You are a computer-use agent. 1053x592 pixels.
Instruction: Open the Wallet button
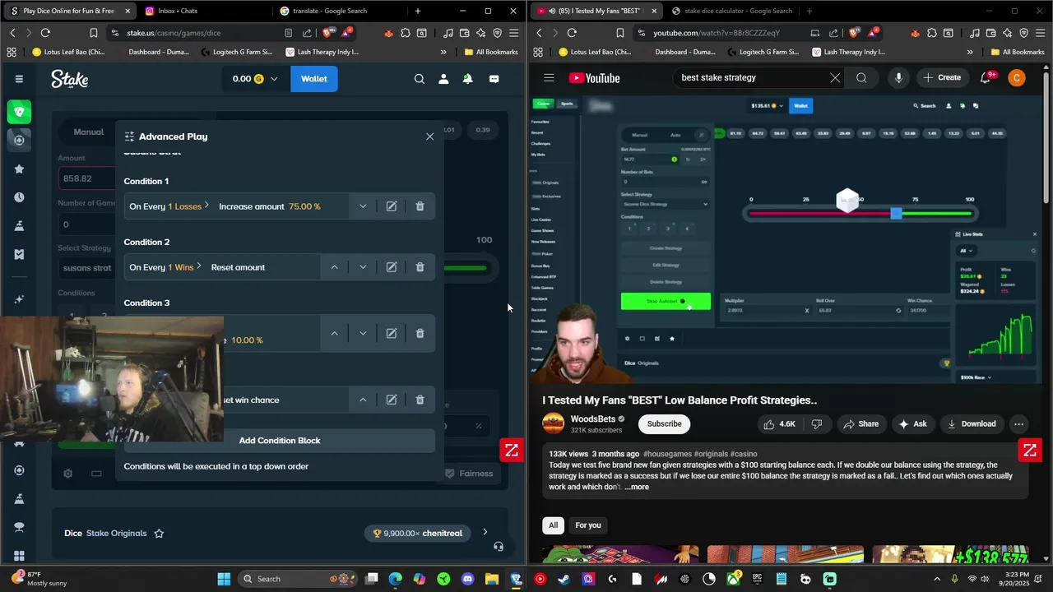[x=313, y=79]
